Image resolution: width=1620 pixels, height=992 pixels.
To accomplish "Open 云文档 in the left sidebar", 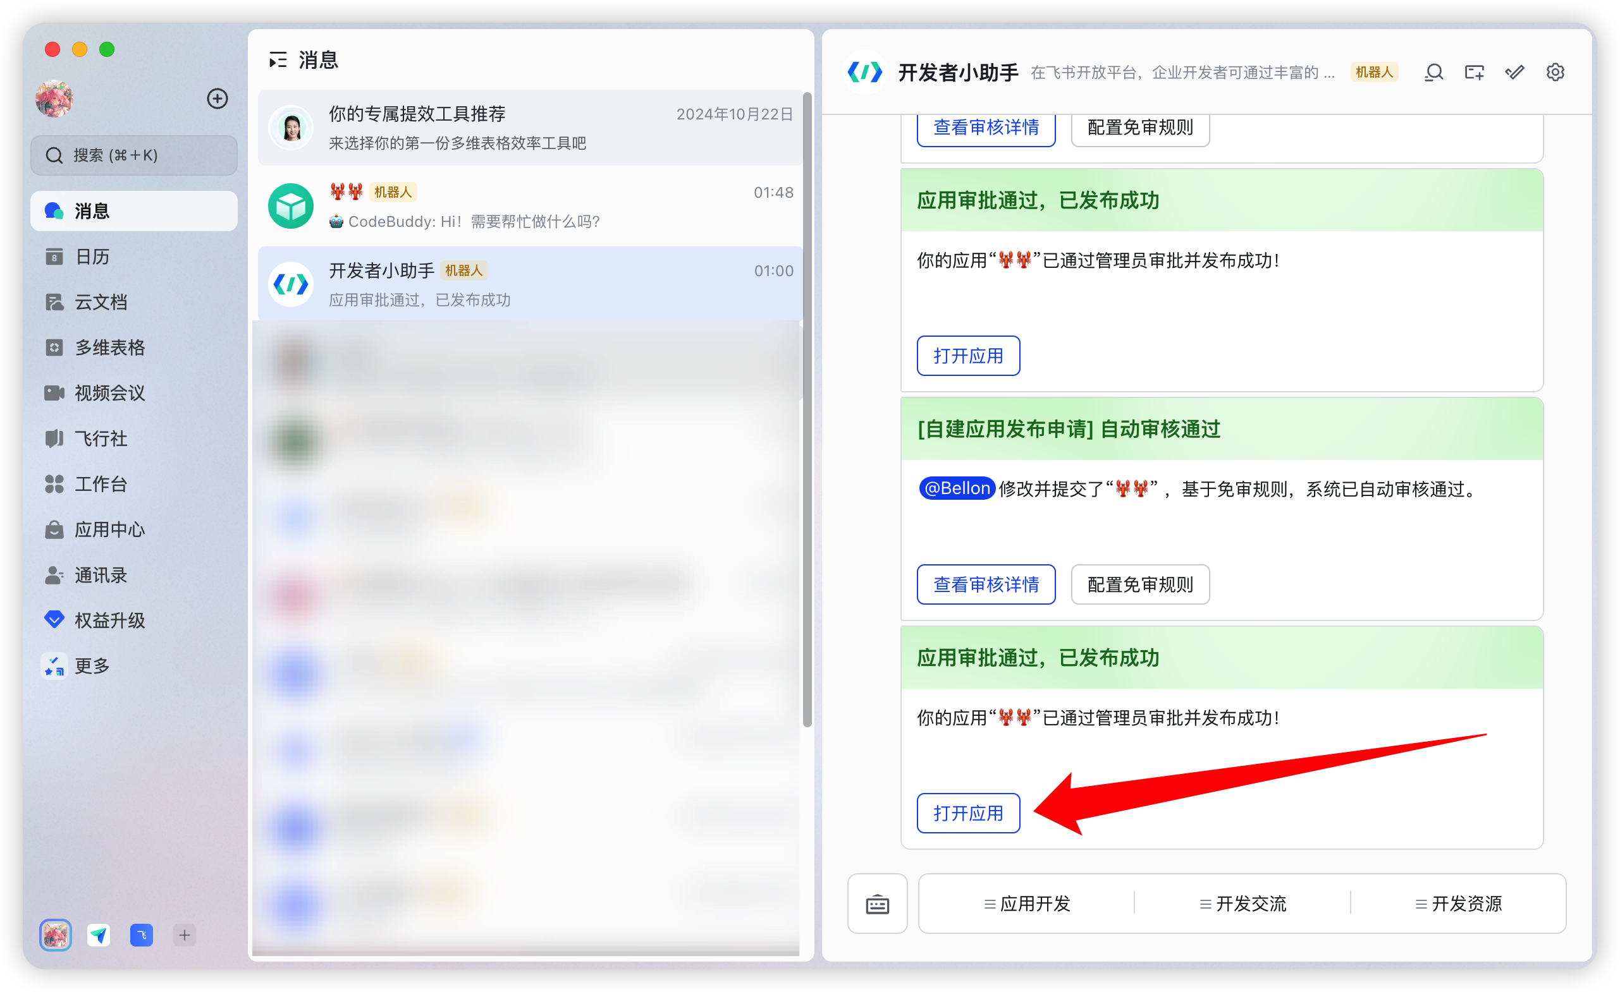I will tap(104, 302).
